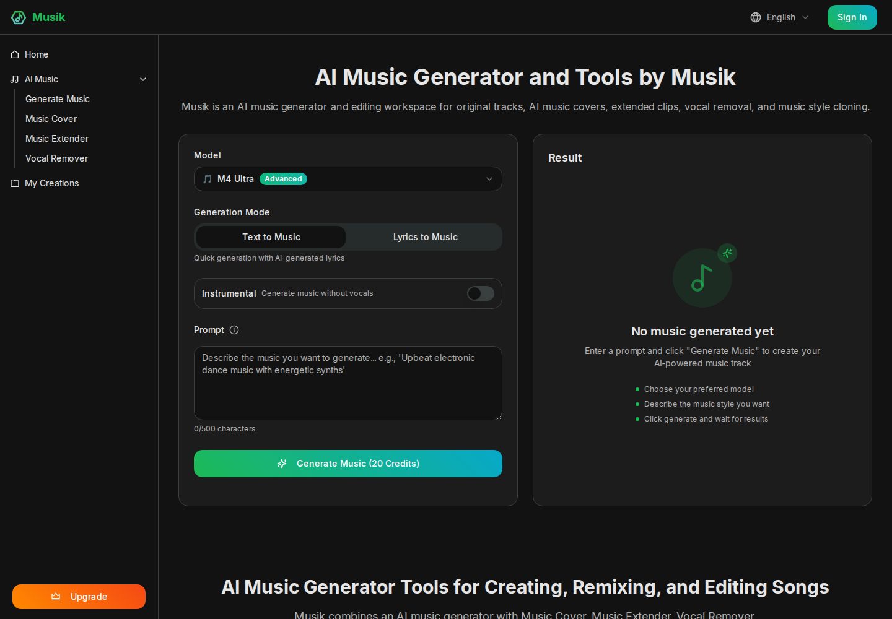Click Generate Music (20 Credits) button
892x619 pixels.
[348, 464]
